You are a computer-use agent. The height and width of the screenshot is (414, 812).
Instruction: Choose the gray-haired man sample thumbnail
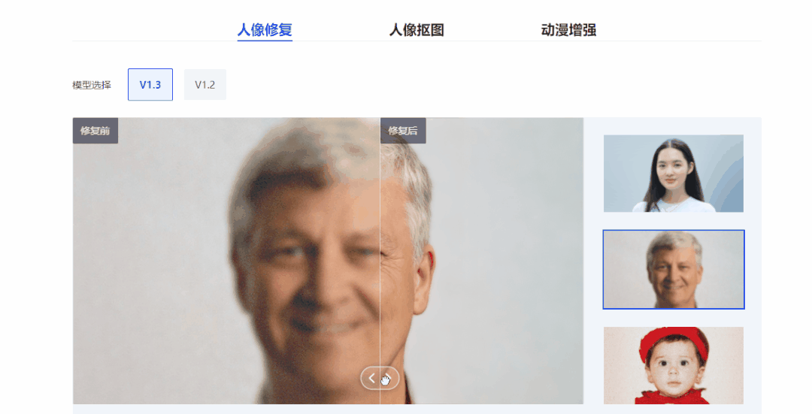coord(673,270)
